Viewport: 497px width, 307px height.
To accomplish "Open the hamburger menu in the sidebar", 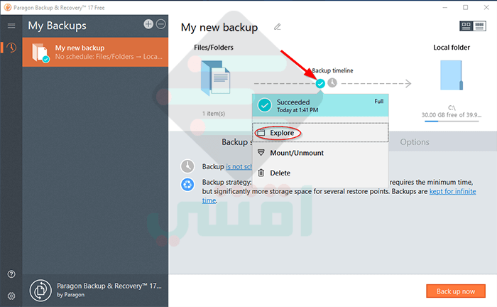I will coord(11,26).
